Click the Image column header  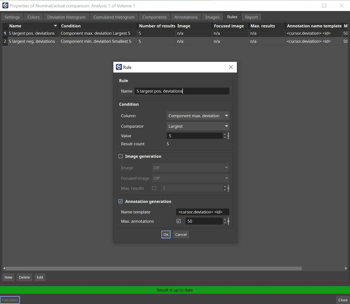coord(194,26)
